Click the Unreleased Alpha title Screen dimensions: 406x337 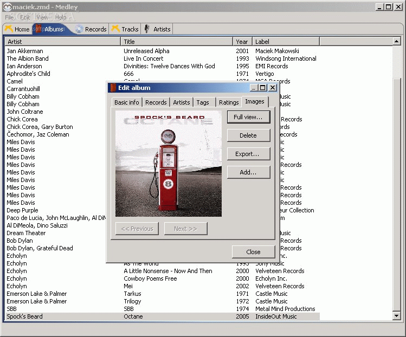(146, 51)
